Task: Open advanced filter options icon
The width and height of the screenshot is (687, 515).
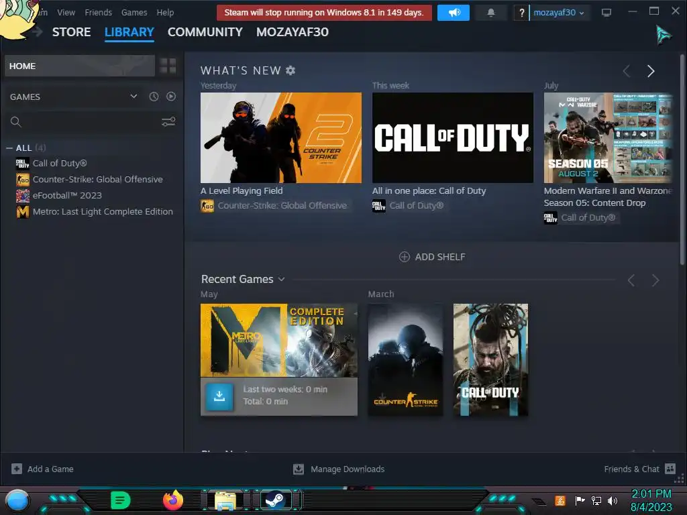Action: point(168,122)
